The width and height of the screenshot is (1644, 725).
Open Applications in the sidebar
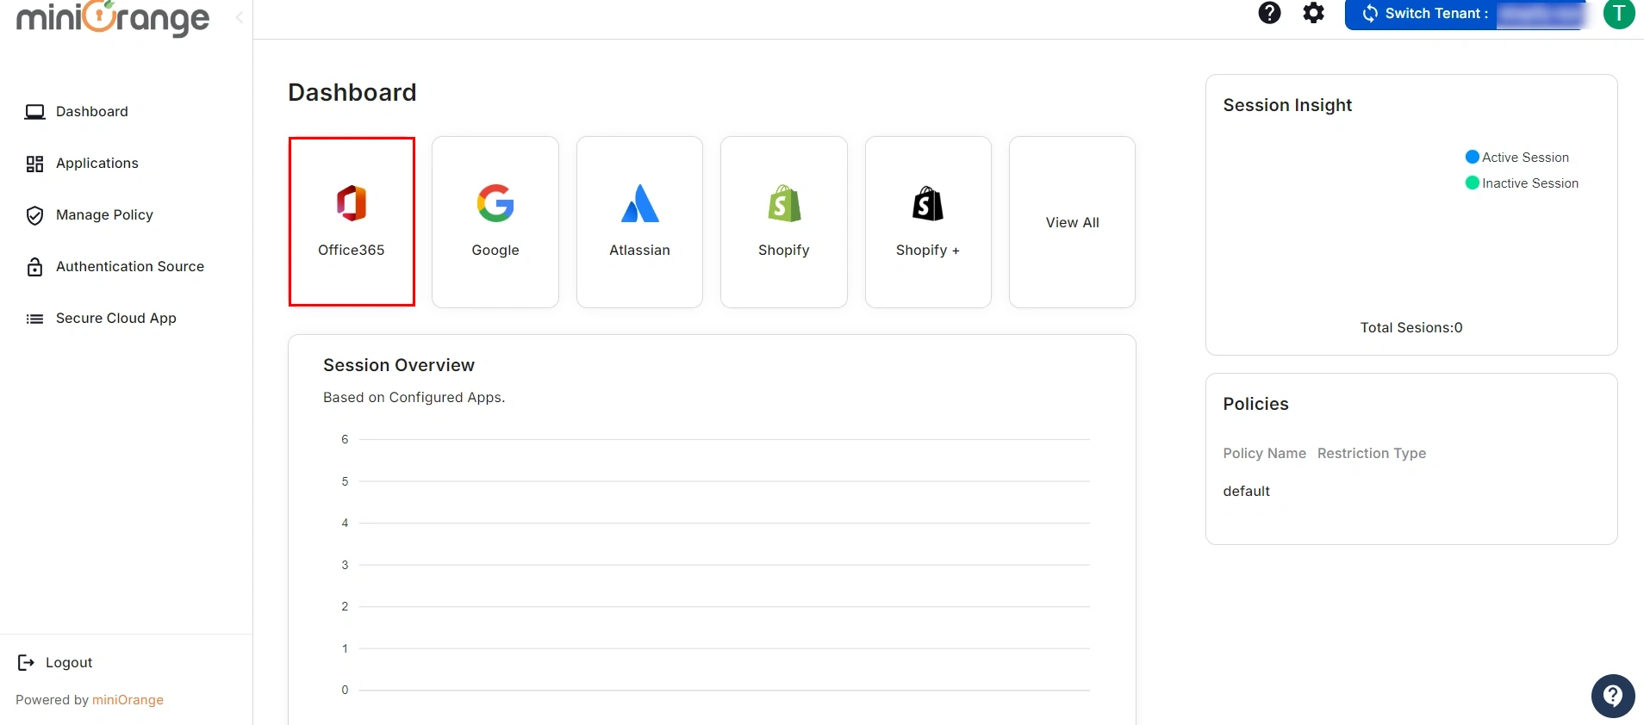[x=97, y=164]
